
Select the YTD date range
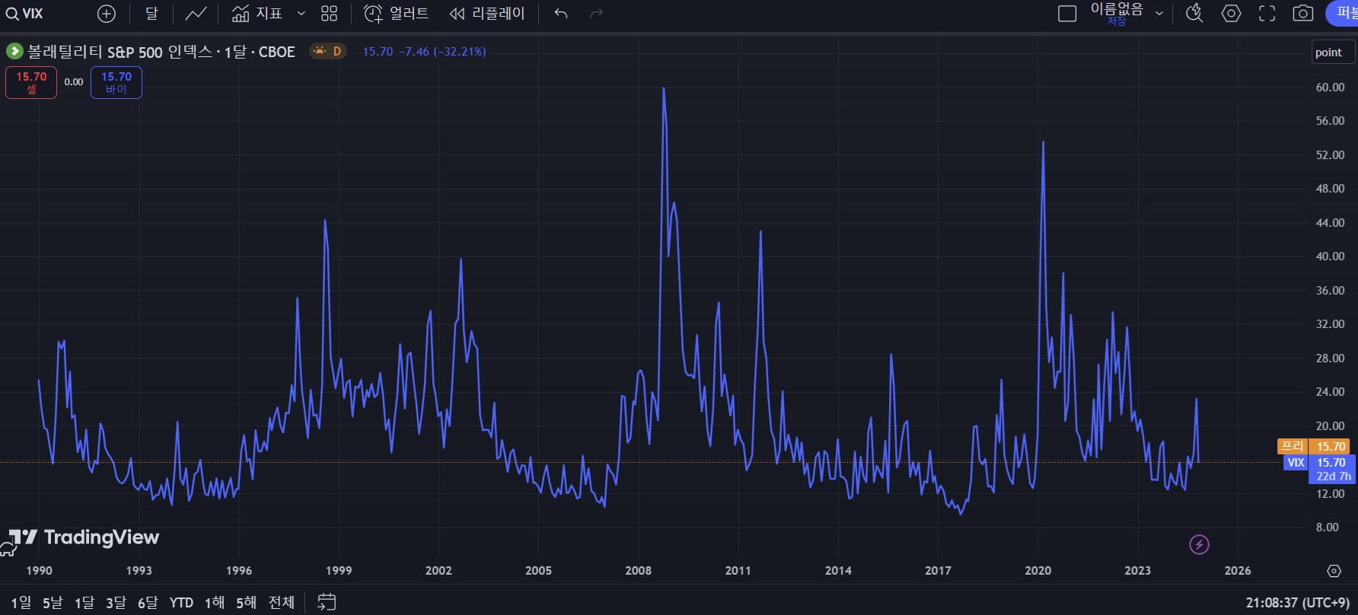(181, 603)
